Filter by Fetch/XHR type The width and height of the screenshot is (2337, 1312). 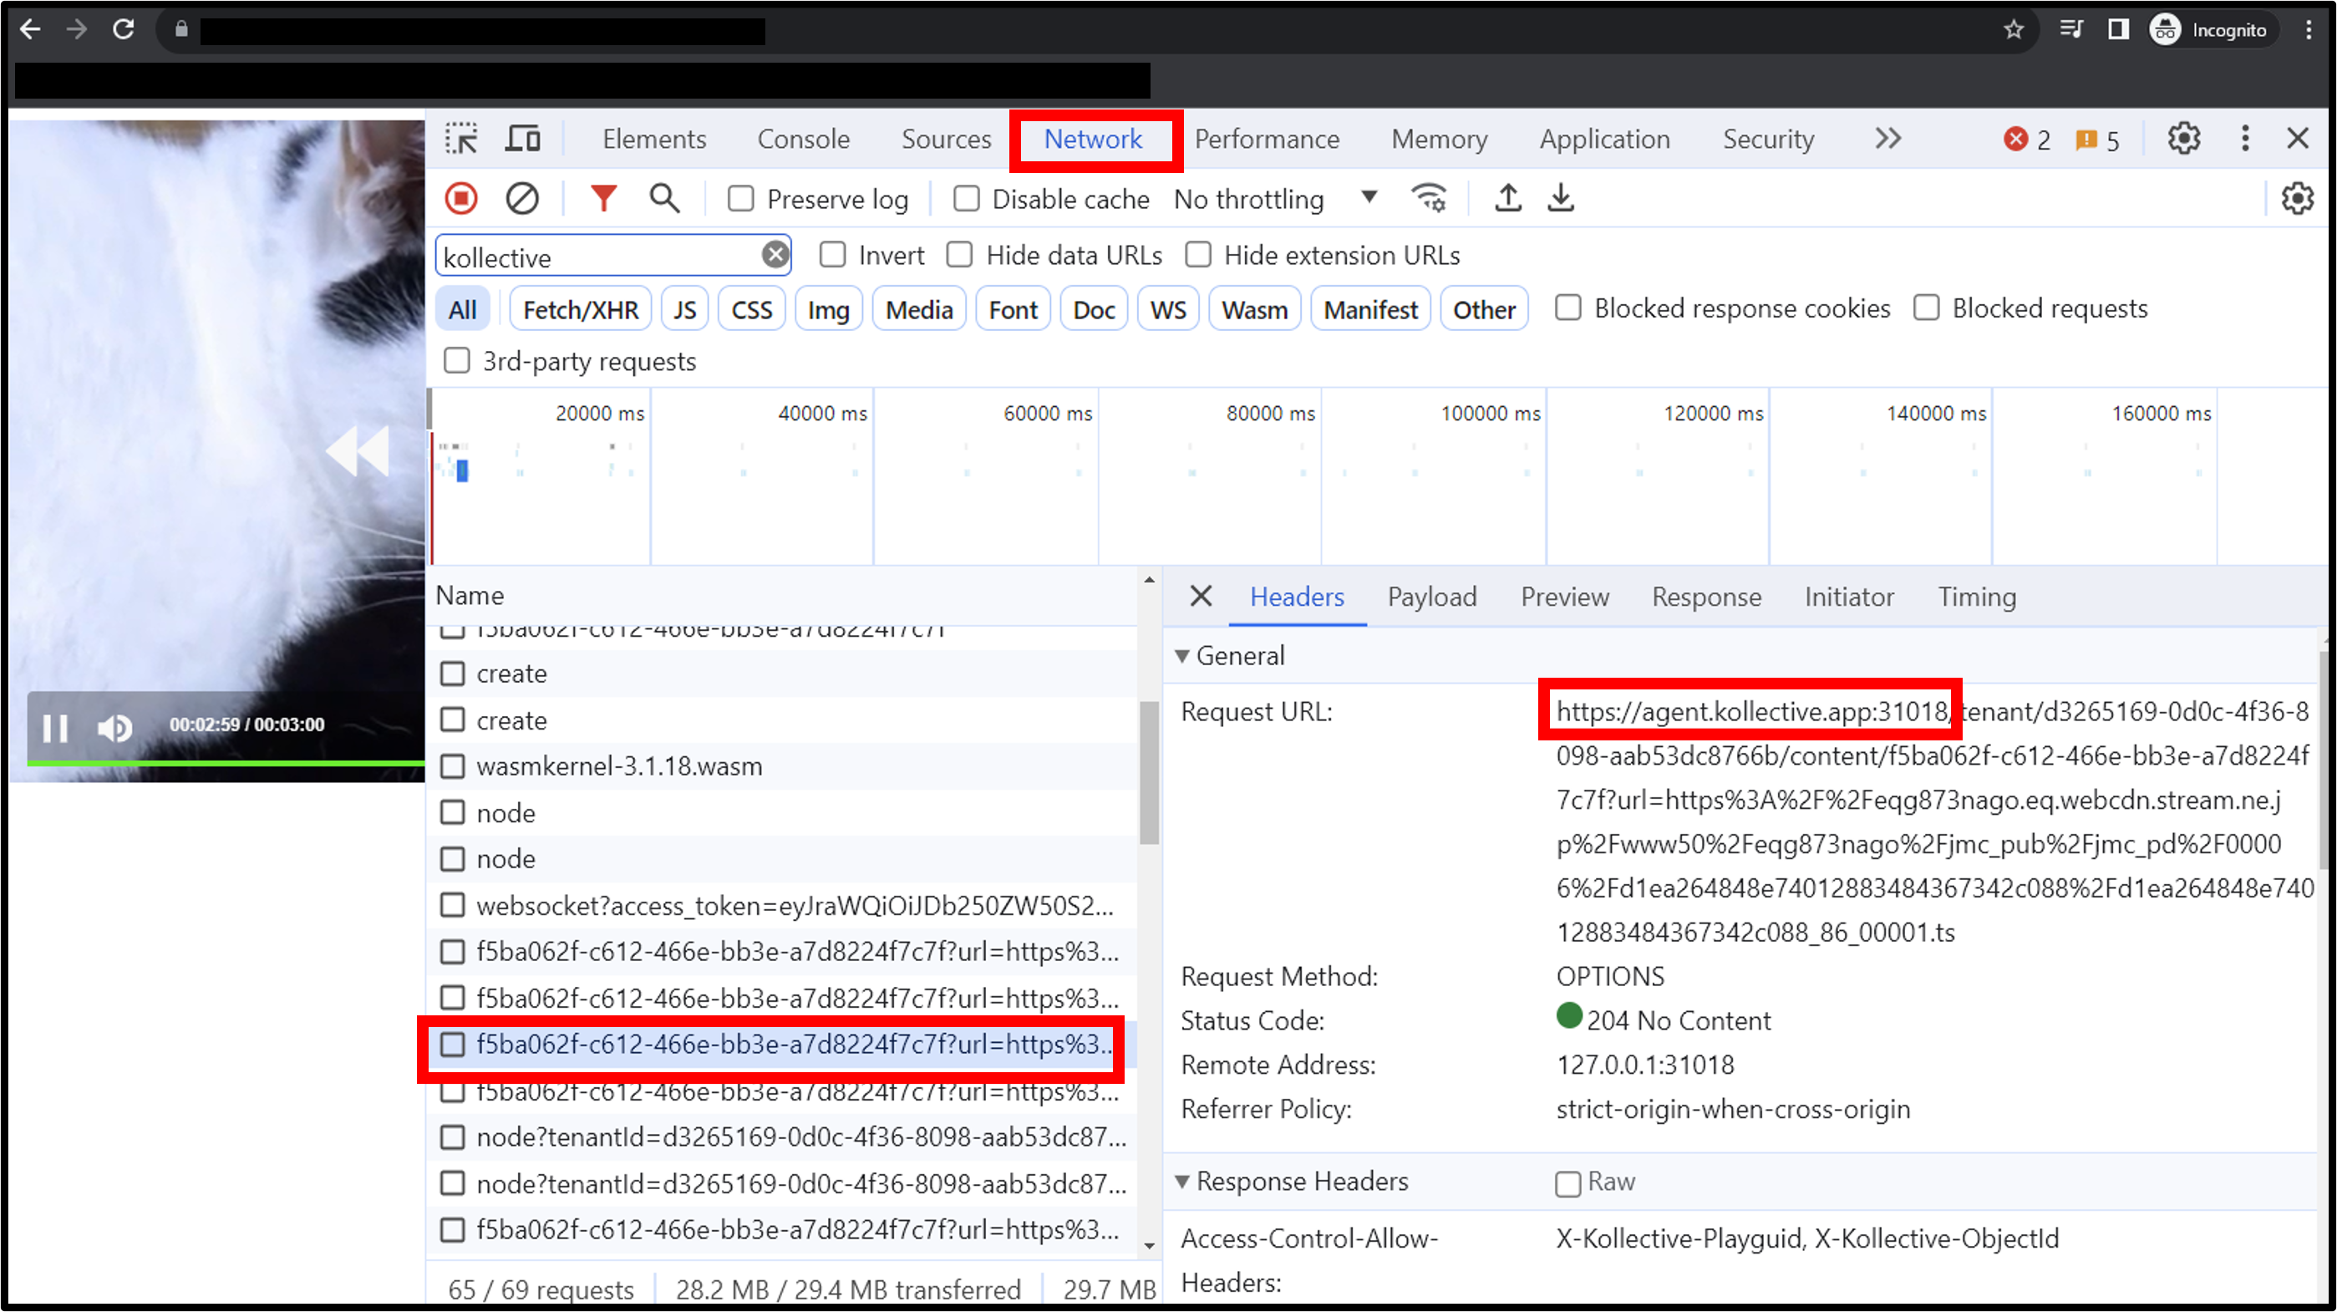tap(580, 309)
